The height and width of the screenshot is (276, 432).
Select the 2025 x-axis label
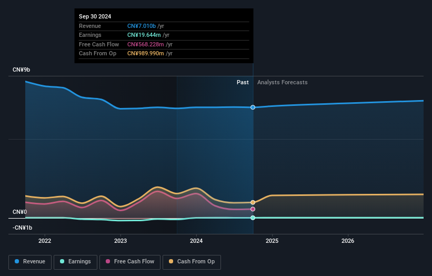tap(272, 241)
